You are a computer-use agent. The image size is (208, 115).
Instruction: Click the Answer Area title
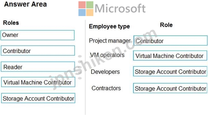pyautogui.click(x=25, y=4)
